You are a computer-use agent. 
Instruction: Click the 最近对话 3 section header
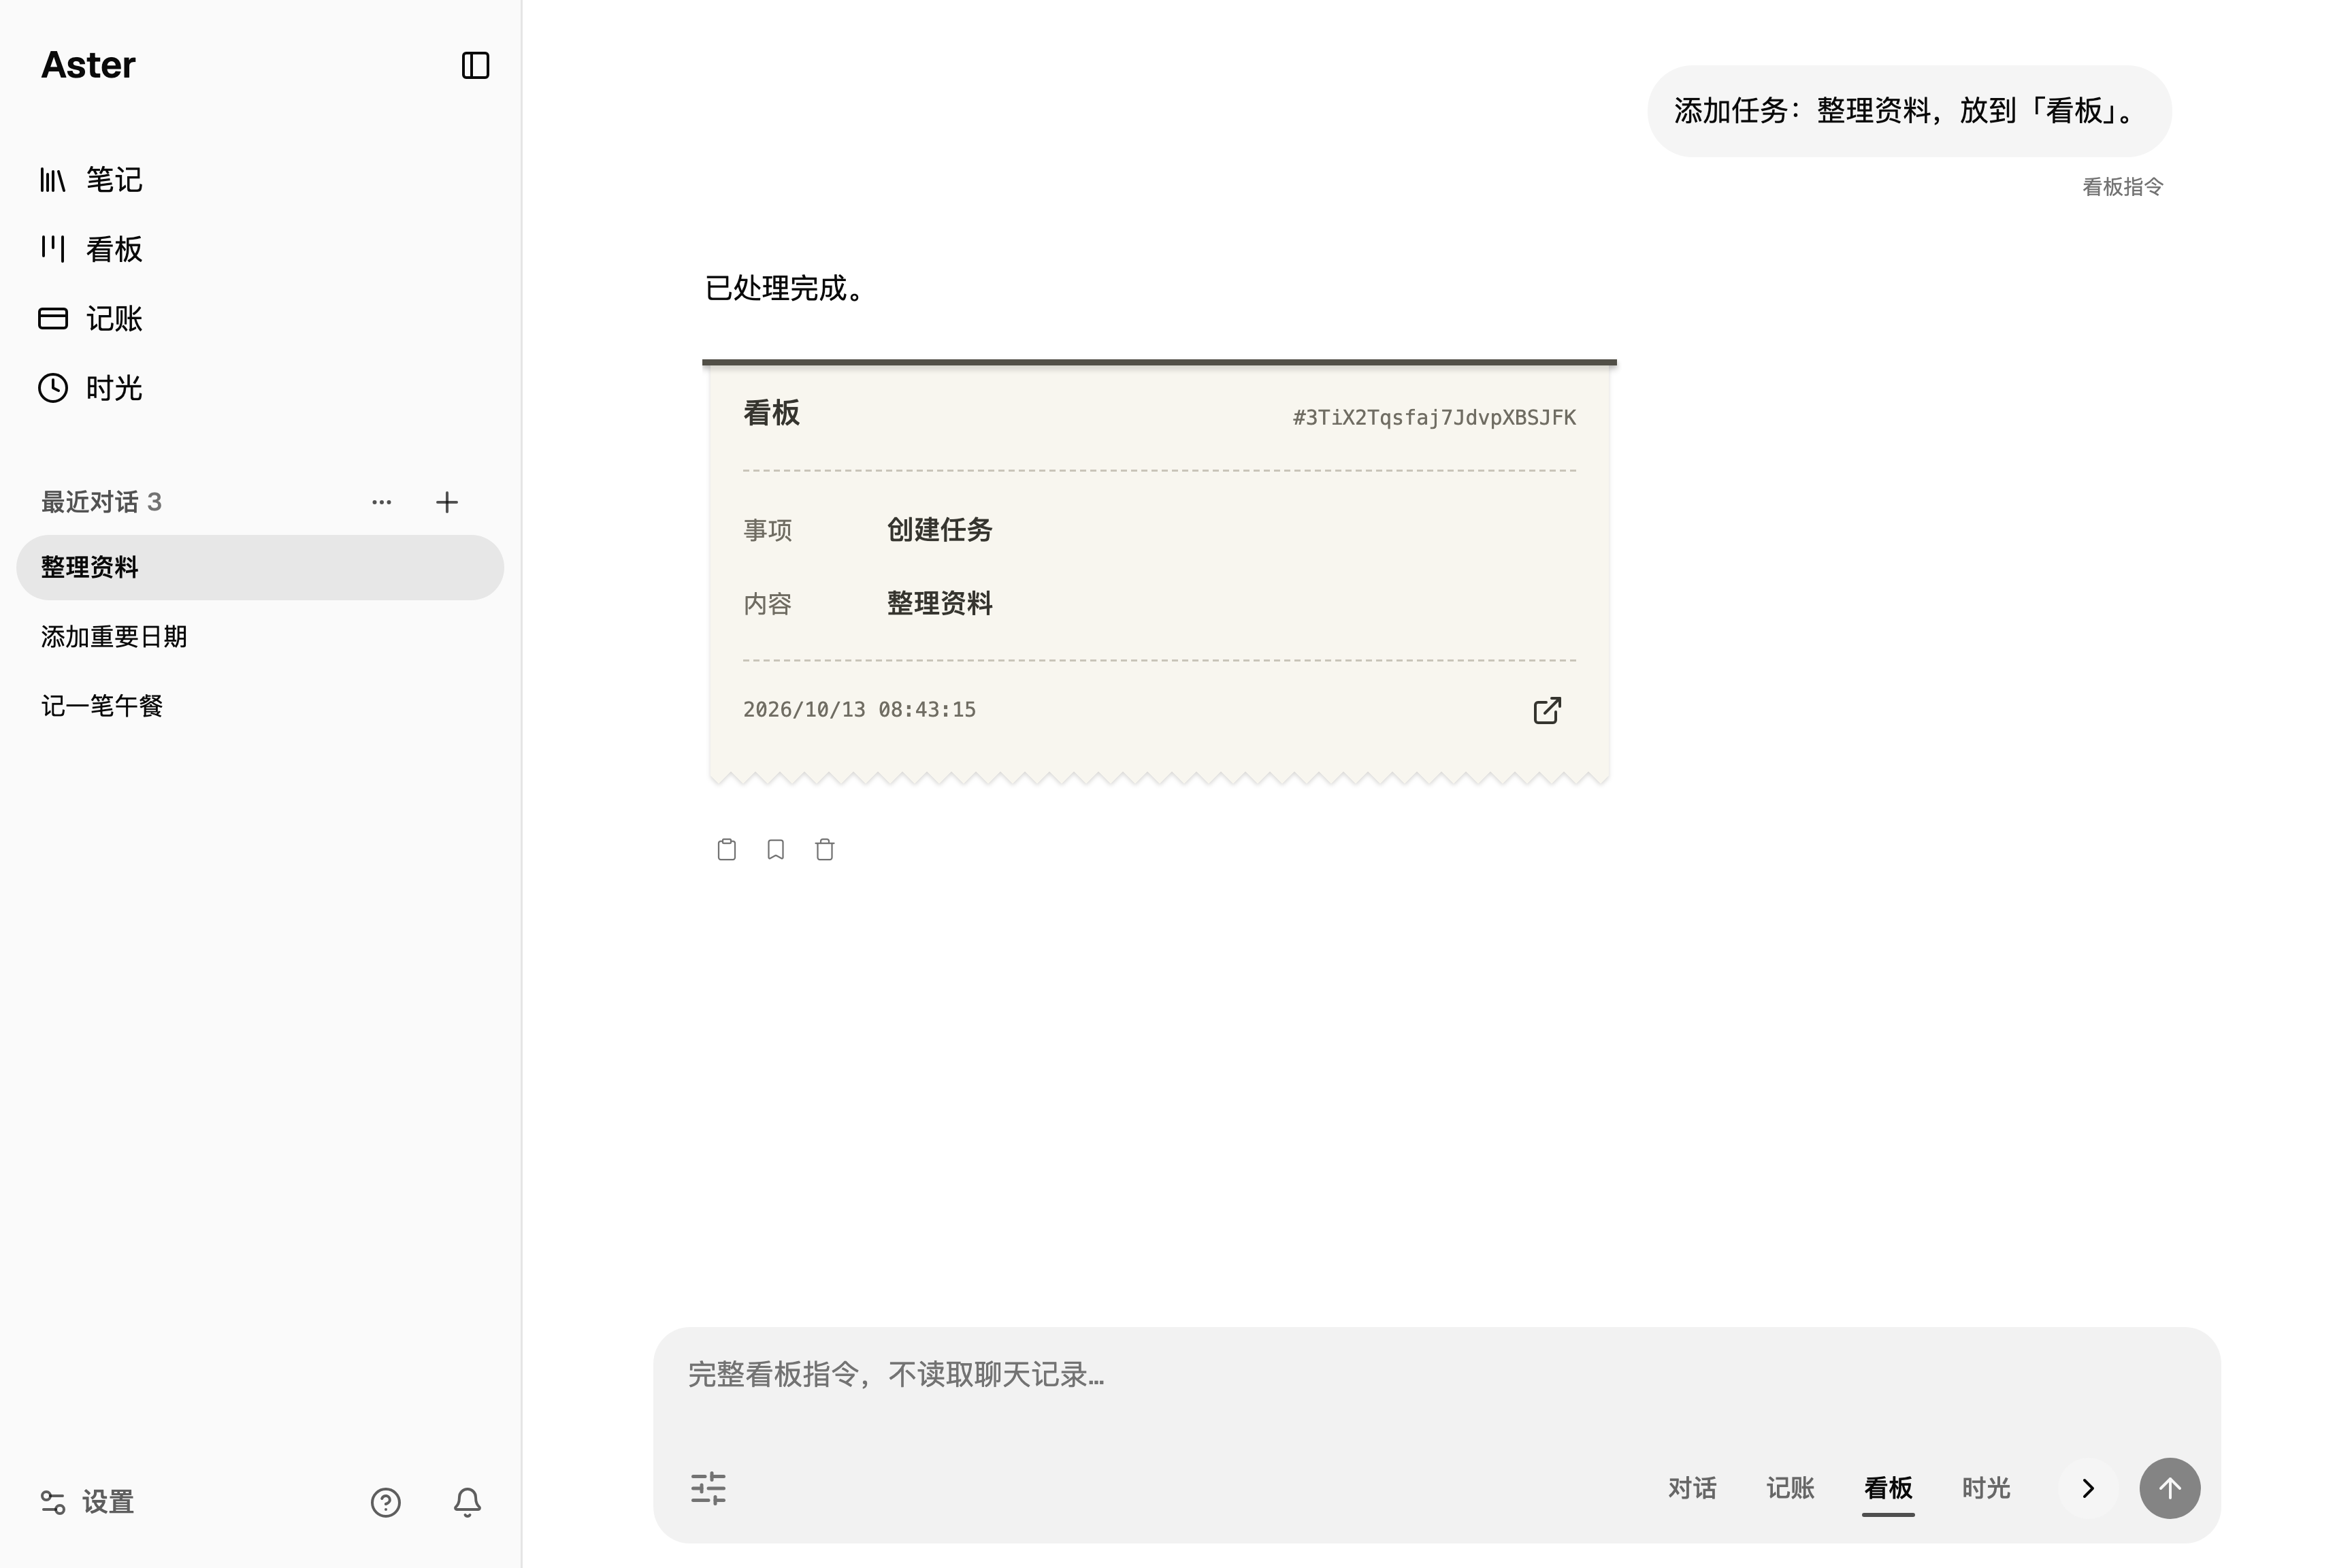101,502
